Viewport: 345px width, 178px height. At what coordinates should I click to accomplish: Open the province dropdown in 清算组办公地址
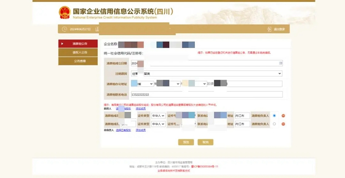142,84
